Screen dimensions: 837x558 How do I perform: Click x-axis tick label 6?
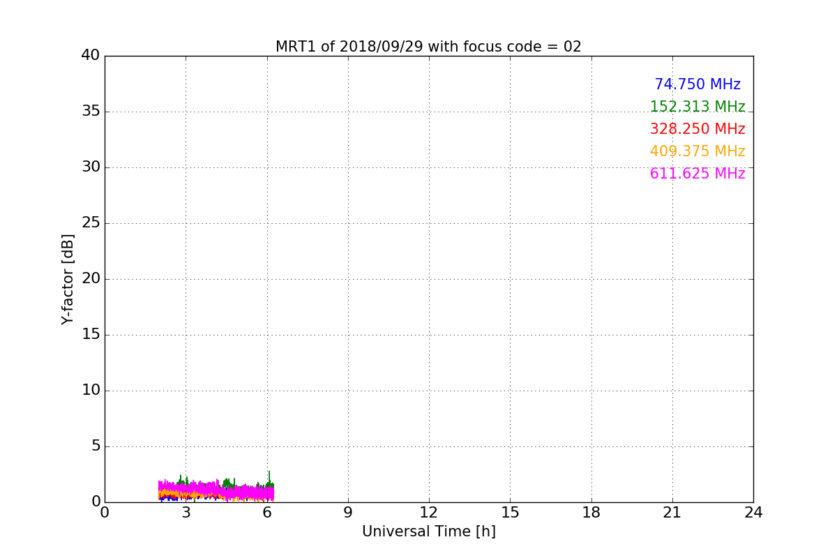tap(266, 513)
